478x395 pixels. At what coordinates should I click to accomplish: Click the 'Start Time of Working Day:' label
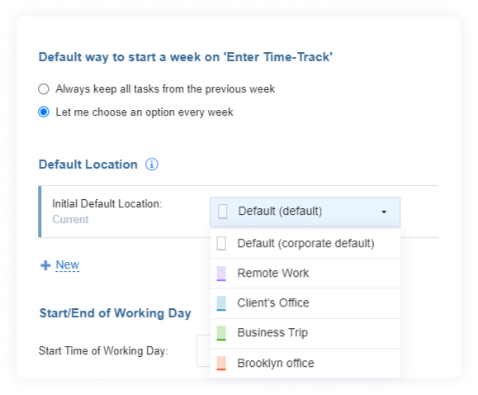tap(103, 350)
